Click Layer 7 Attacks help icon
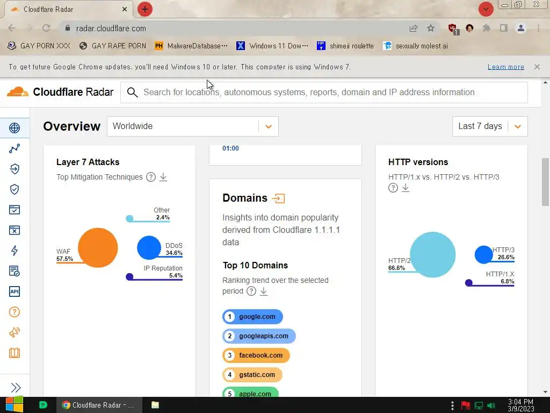This screenshot has width=550, height=413. click(x=151, y=177)
